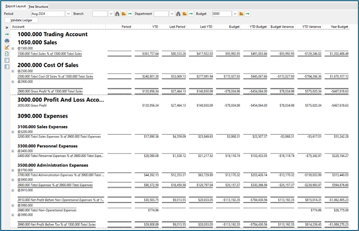This screenshot has height=231, width=359.
Task: Click the Department binoculars search icon
Action: pos(178,14)
